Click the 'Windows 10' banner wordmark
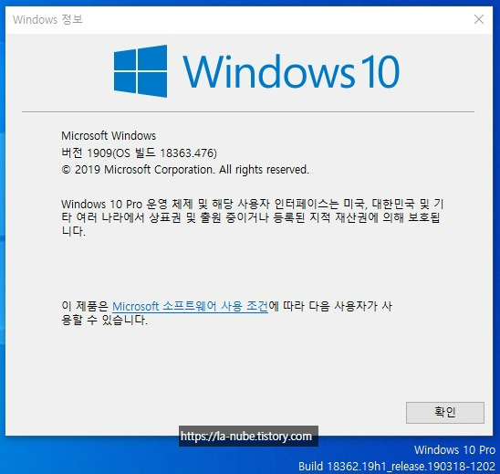 (291, 71)
